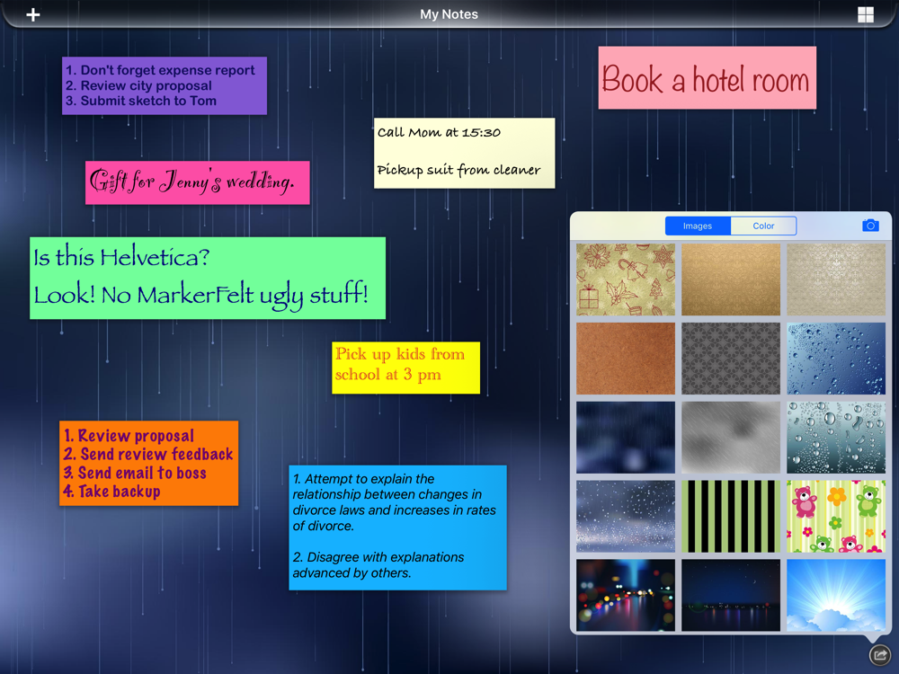Pick the blue water droplets background
The width and height of the screenshot is (899, 674).
(x=836, y=359)
